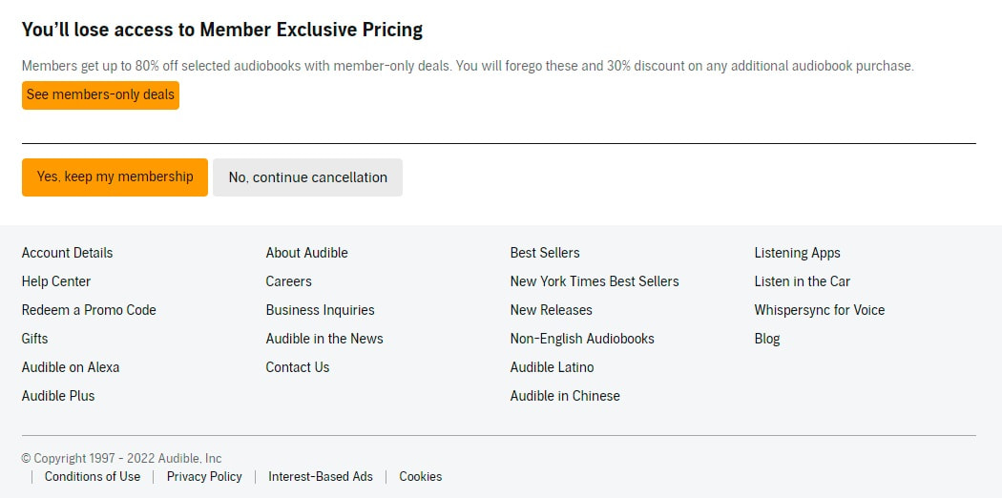Image resolution: width=1002 pixels, height=498 pixels.
Task: Open the About Audible page
Action: [x=306, y=253]
